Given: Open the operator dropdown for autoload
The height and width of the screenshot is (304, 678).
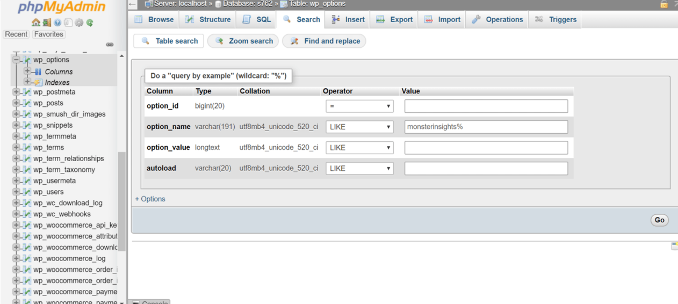Looking at the screenshot, I should 359,168.
